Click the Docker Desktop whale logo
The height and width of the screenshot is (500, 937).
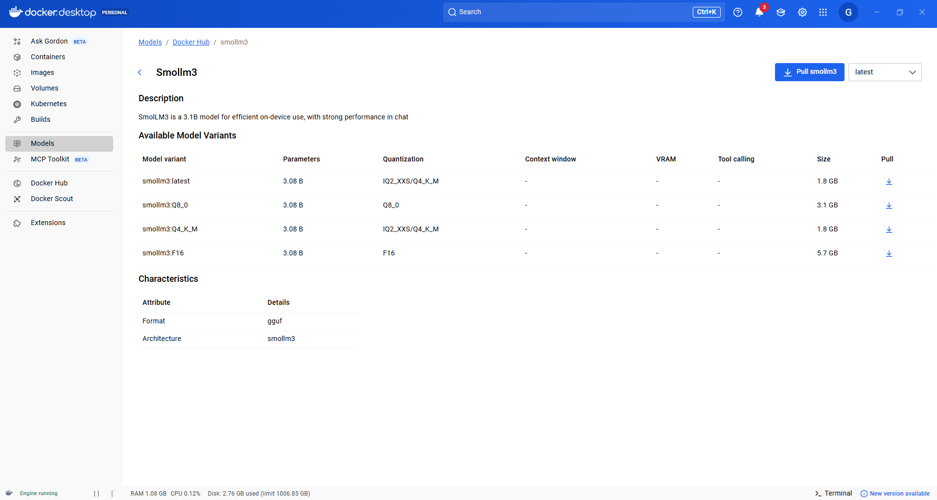click(16, 12)
